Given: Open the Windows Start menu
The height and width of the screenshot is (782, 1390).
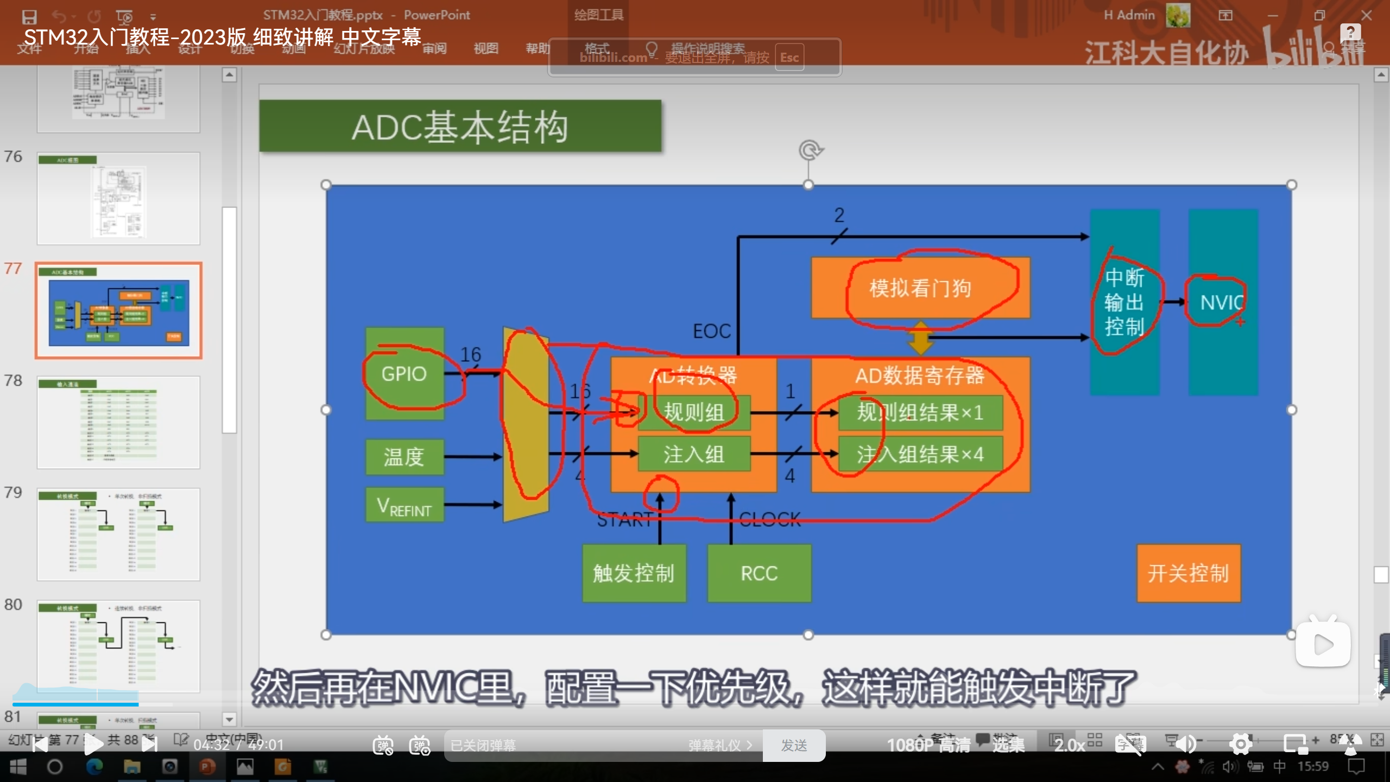Looking at the screenshot, I should [17, 767].
